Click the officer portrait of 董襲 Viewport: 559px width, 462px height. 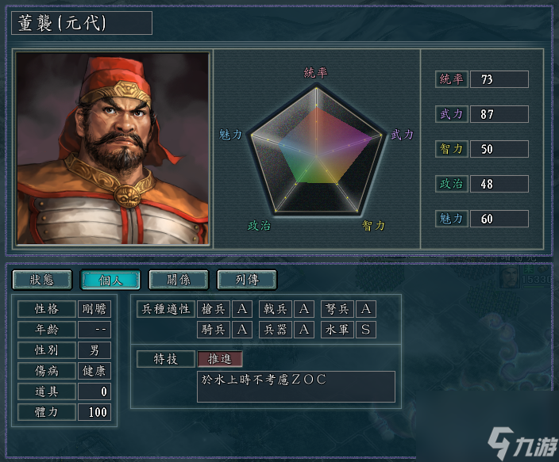point(112,148)
